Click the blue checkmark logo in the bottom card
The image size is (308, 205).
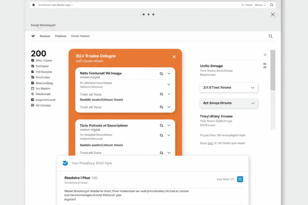(65, 163)
